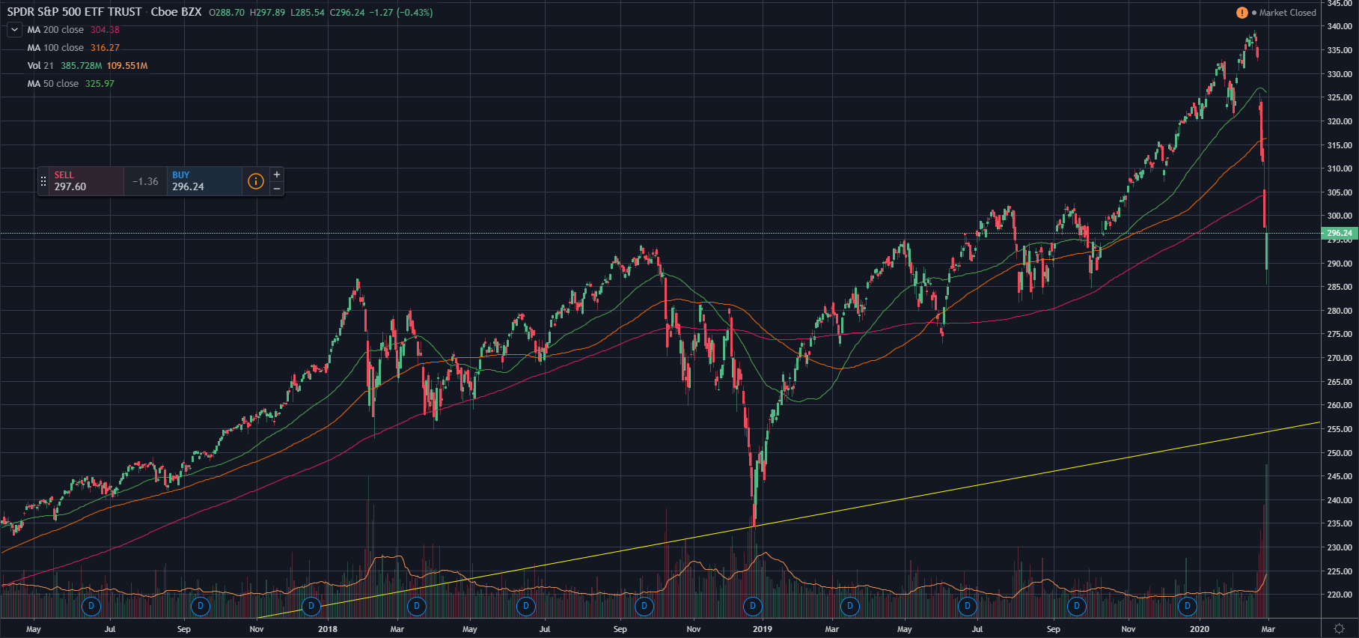The width and height of the screenshot is (1359, 638).
Task: Open dividend marker just right of Sep 2019
Action: [x=1077, y=606]
